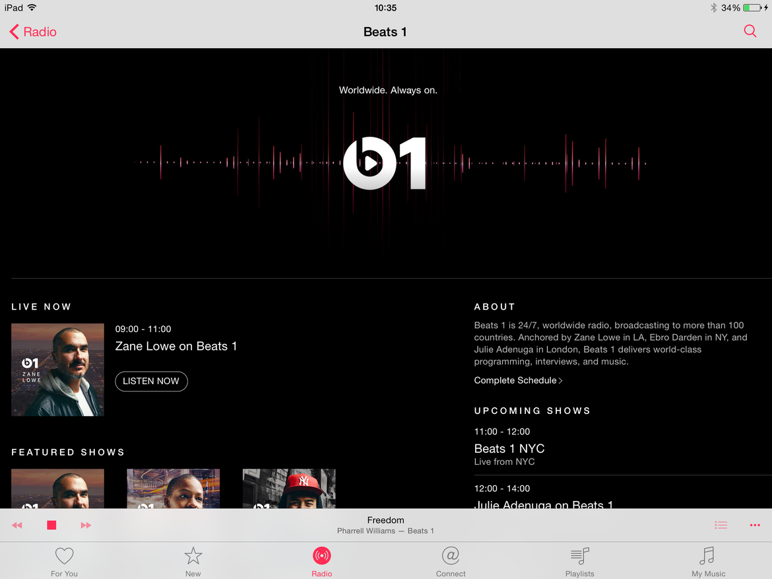Open the New tab
Image resolution: width=772 pixels, height=579 pixels.
[193, 561]
